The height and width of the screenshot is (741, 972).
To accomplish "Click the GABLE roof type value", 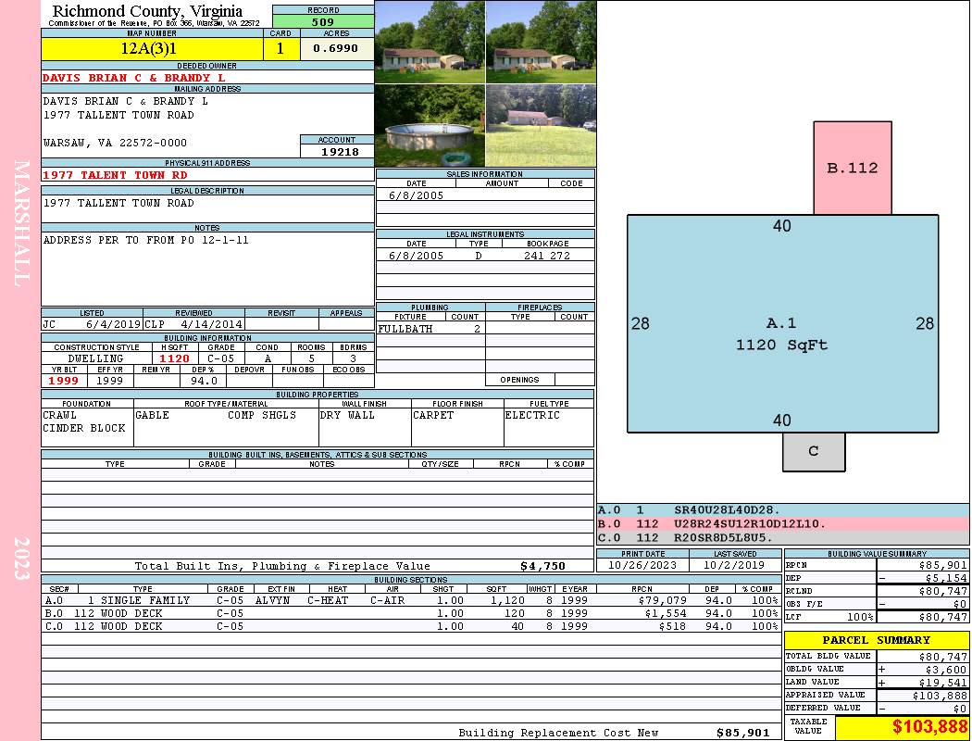I will [152, 415].
